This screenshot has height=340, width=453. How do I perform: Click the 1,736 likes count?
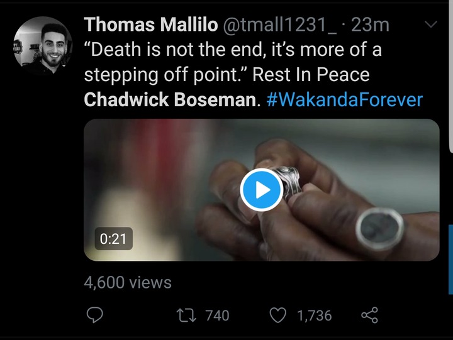(314, 315)
